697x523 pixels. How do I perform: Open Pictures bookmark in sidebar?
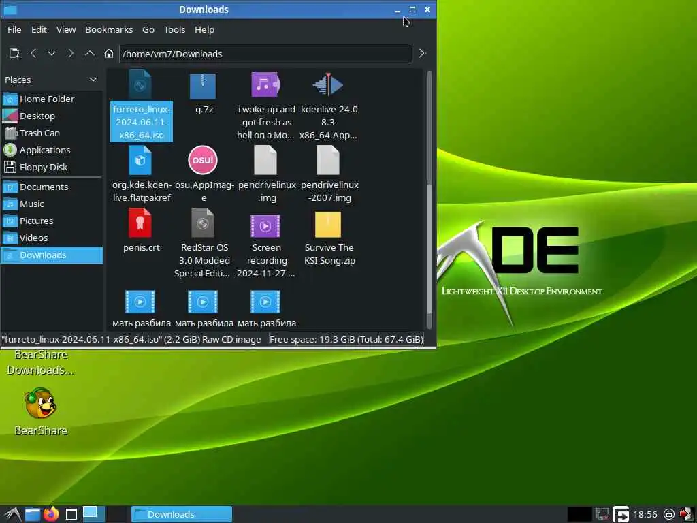[52, 221]
